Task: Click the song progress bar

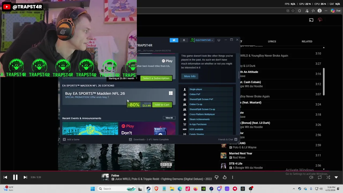Action: point(171,171)
